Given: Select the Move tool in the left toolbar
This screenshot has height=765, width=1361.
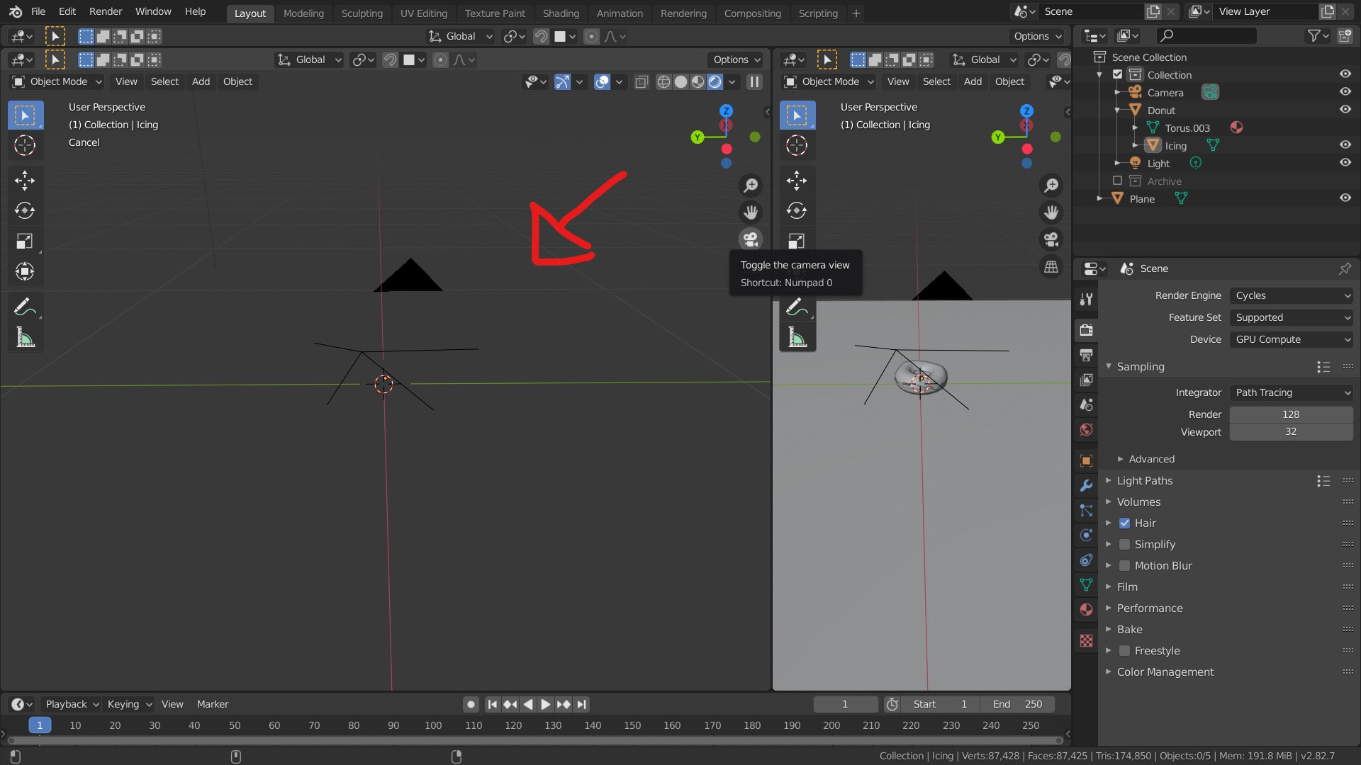Looking at the screenshot, I should click(25, 181).
